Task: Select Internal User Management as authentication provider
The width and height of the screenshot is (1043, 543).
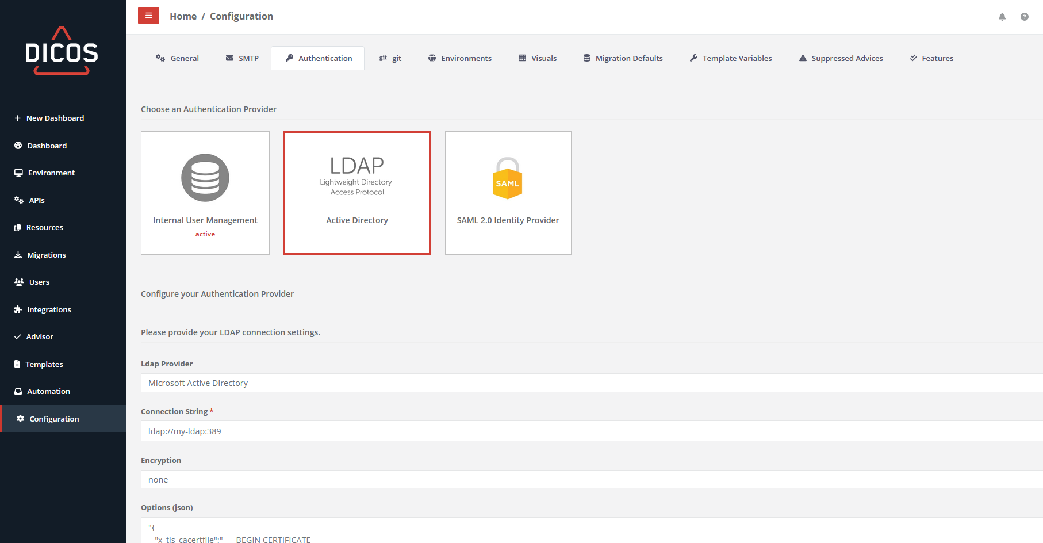Action: point(205,193)
